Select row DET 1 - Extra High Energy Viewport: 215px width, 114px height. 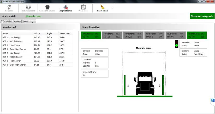pyautogui.click(x=37, y=49)
